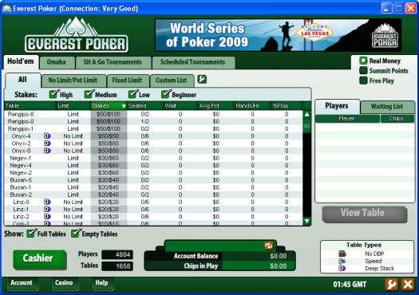Uncheck the High stakes checkbox
This screenshot has width=419, height=295.
click(x=54, y=94)
